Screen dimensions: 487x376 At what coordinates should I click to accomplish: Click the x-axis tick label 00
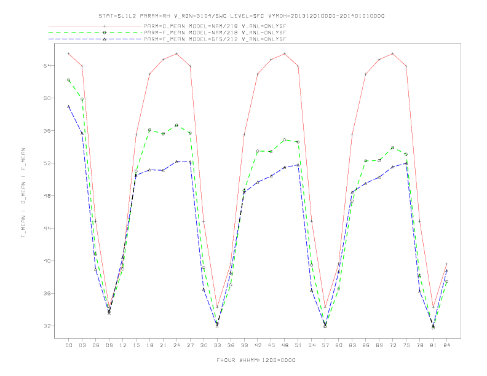click(69, 345)
